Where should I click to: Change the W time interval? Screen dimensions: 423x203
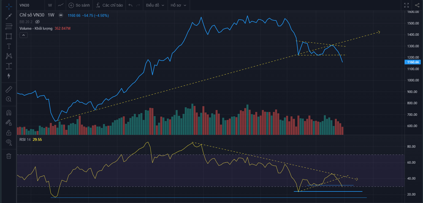tap(50, 5)
